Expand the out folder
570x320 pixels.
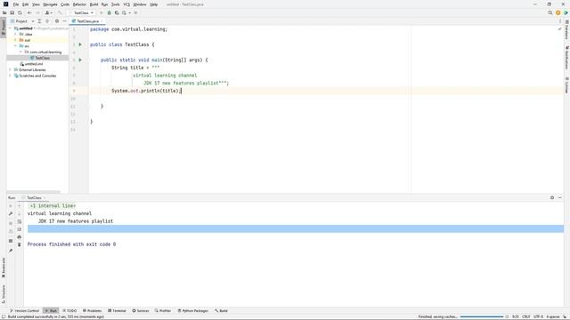pos(15,40)
